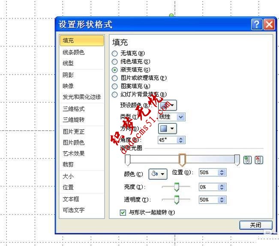Select the right gradient stop marker
The width and height of the screenshot is (279, 246).
coord(237,160)
